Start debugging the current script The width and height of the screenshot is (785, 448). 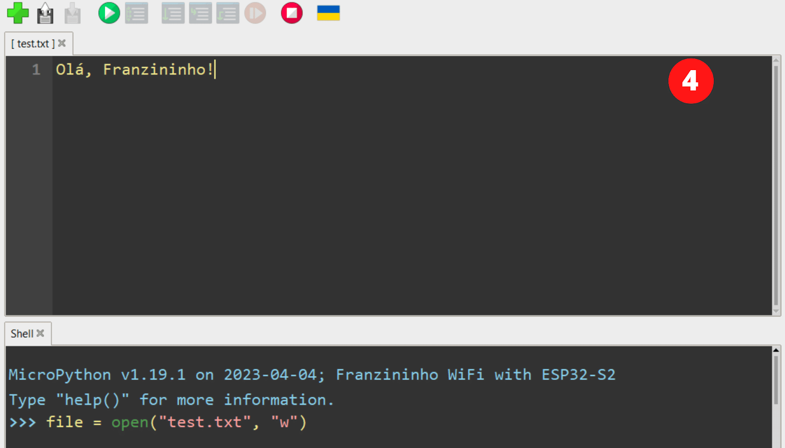[136, 13]
